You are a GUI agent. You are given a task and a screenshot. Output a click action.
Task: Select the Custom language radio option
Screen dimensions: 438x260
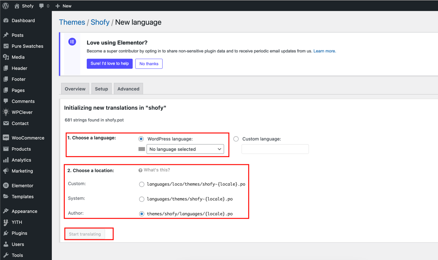coord(236,139)
